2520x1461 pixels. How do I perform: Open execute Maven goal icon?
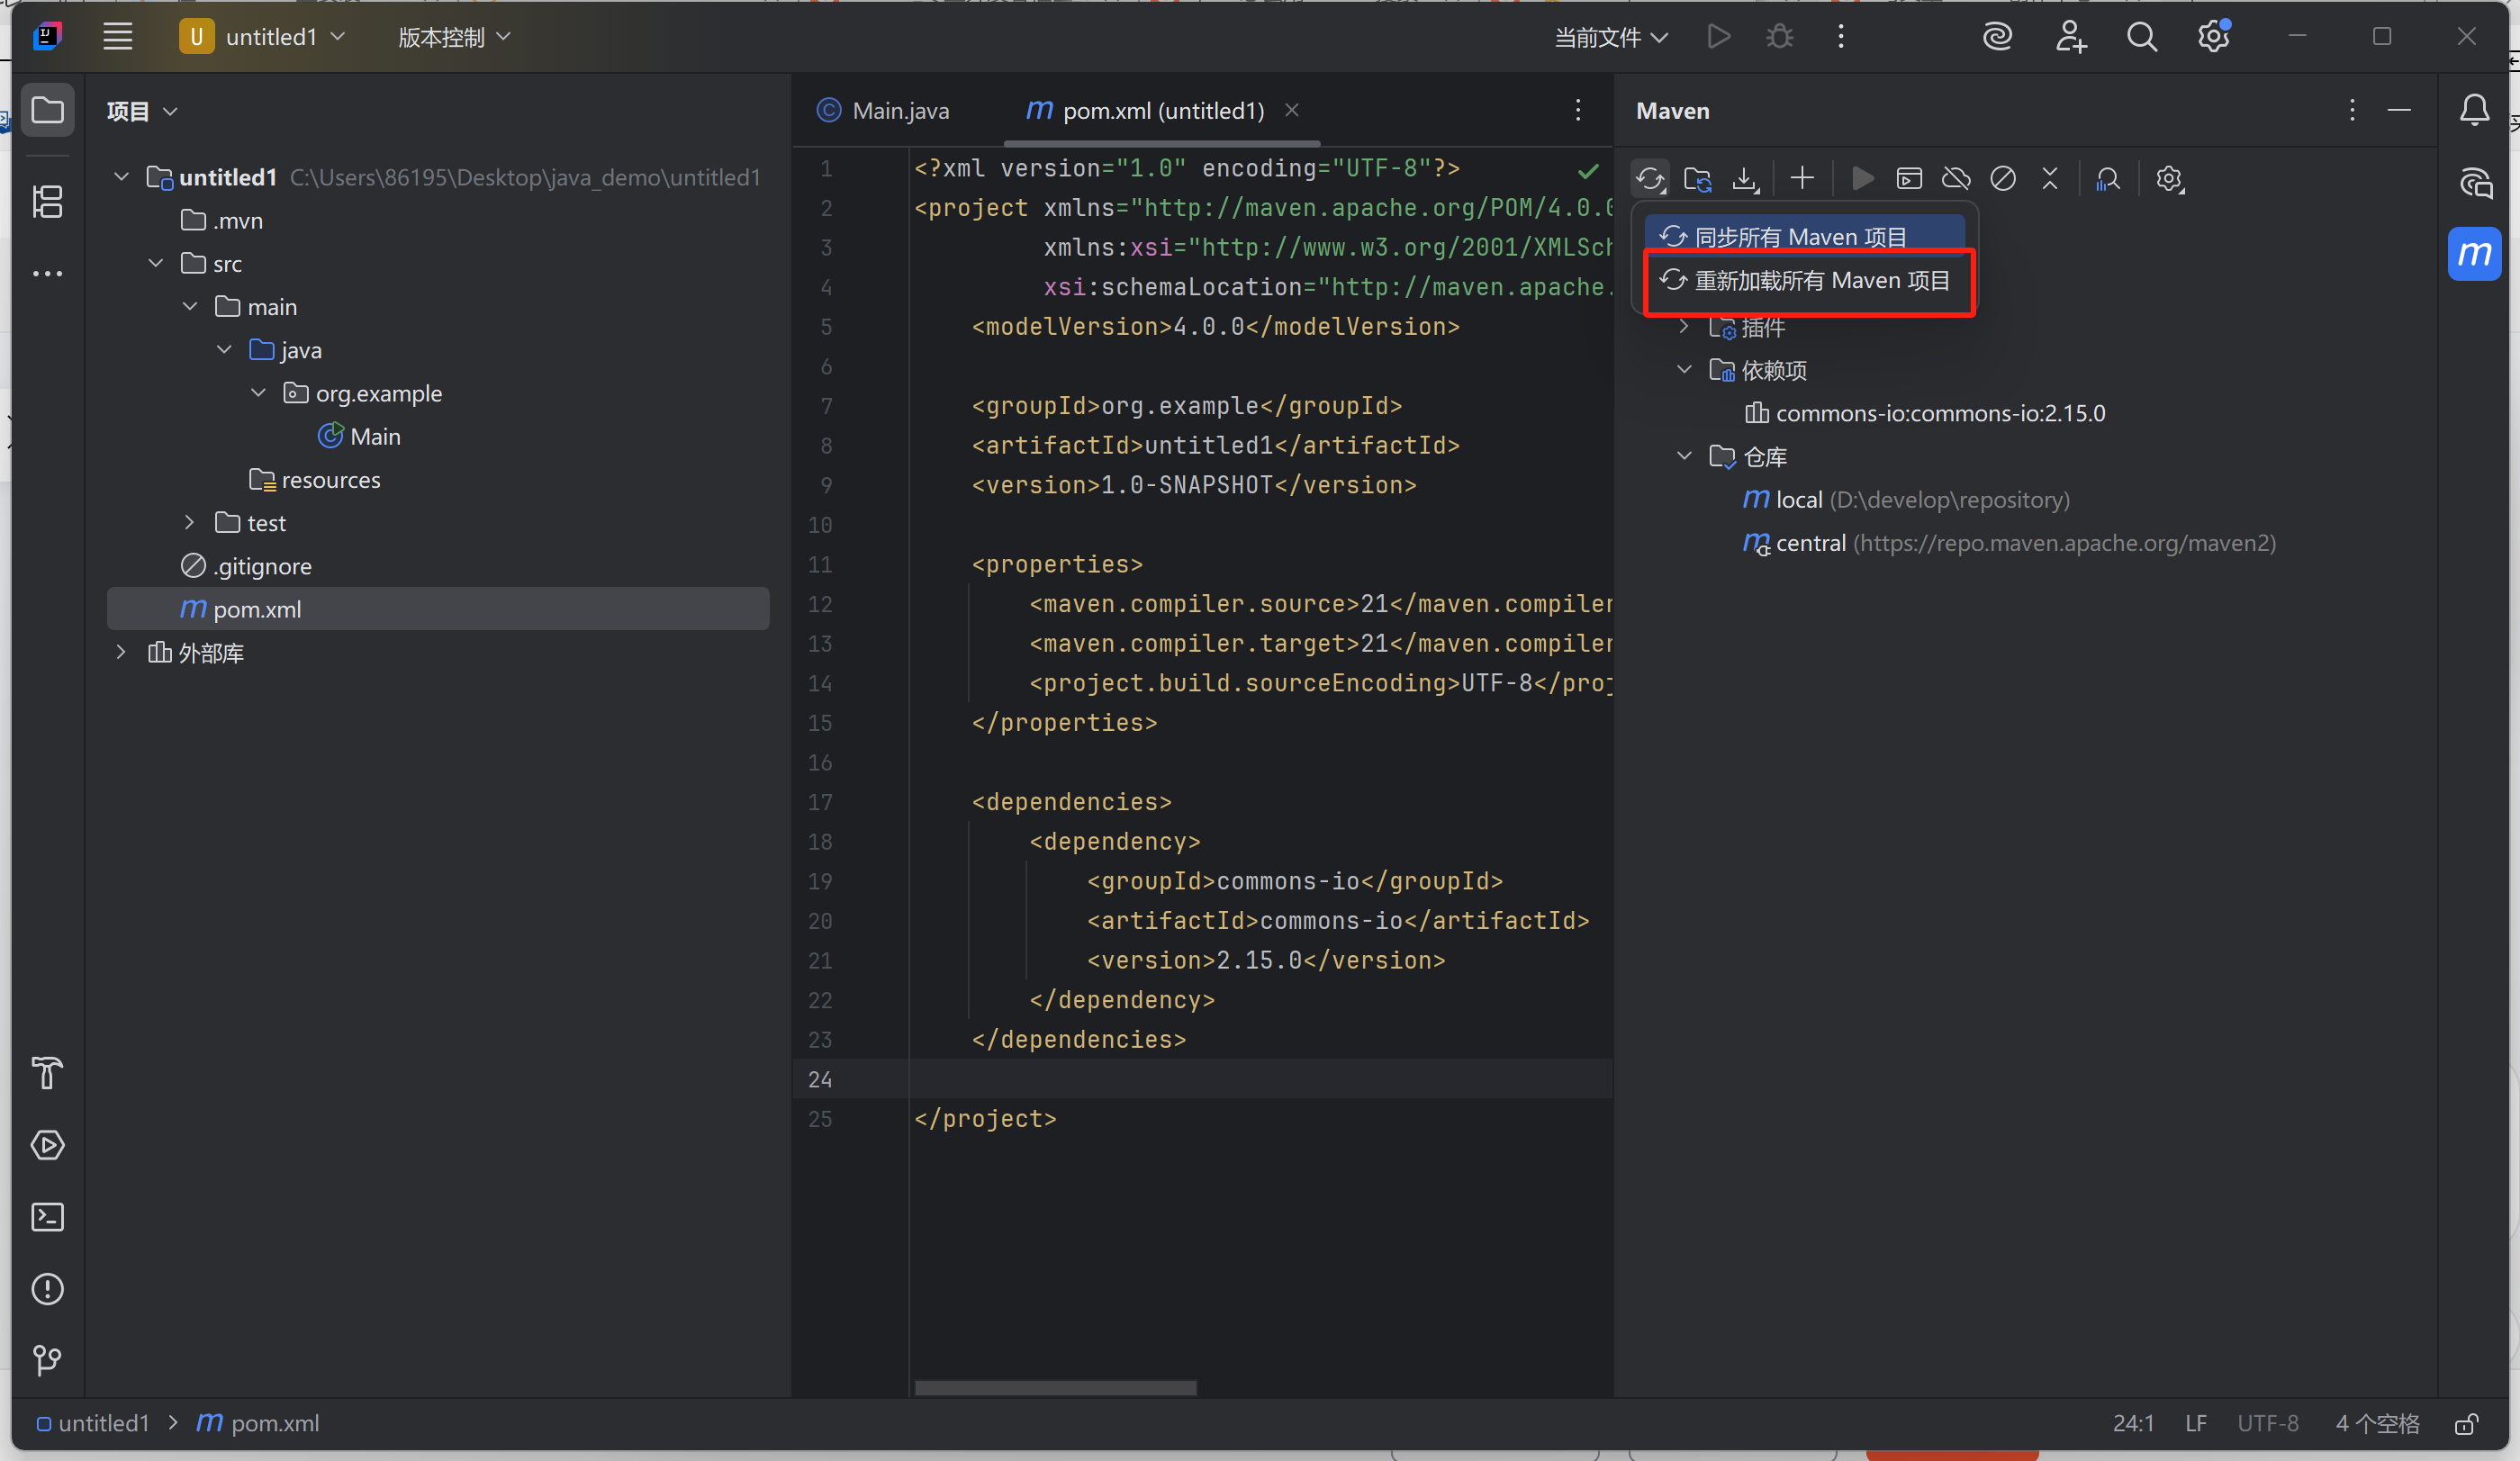click(x=1908, y=179)
